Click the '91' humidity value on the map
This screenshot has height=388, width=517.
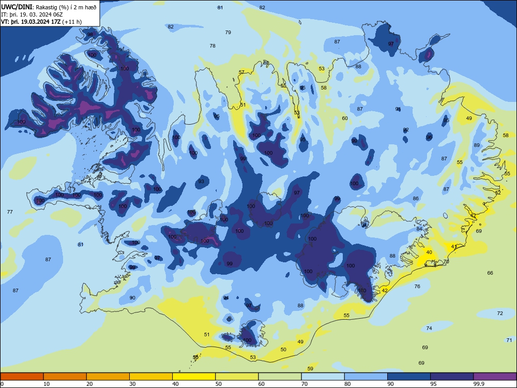tap(398, 109)
